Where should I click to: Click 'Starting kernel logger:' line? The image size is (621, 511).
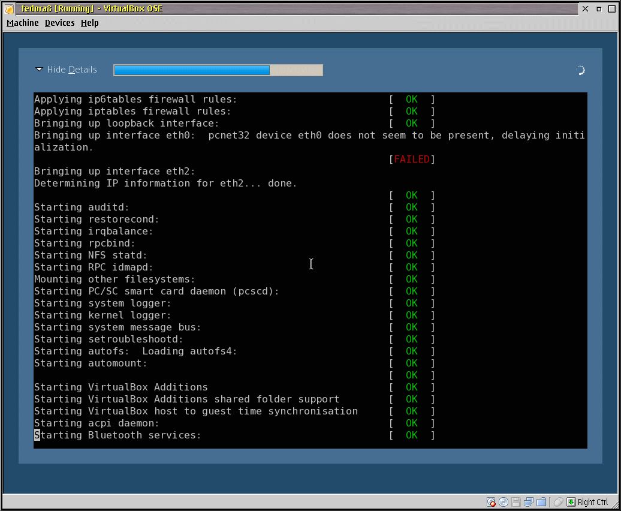tap(103, 315)
